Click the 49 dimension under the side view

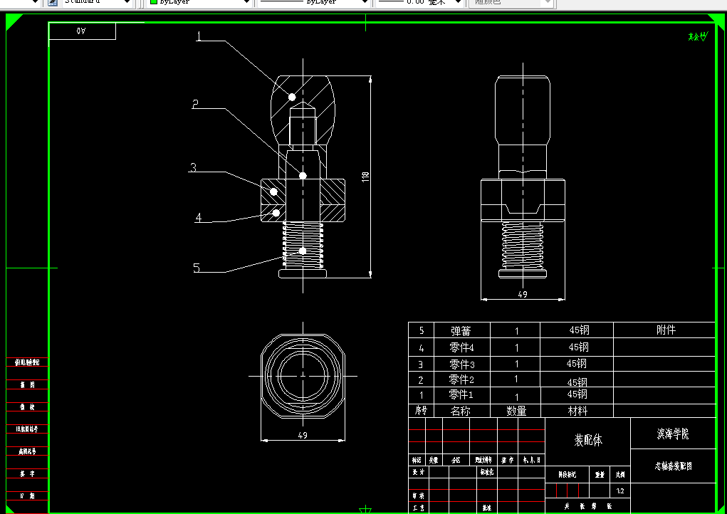tap(523, 294)
